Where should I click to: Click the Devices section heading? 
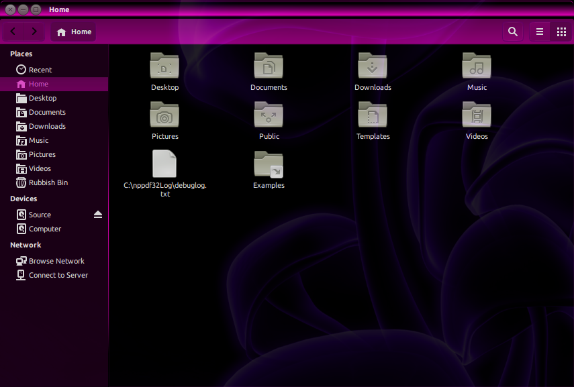pyautogui.click(x=23, y=199)
